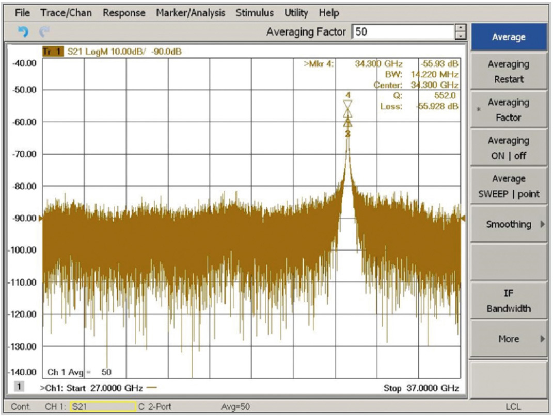The image size is (553, 416).
Task: Click the Averaging Restart softkey
Action: (508, 72)
